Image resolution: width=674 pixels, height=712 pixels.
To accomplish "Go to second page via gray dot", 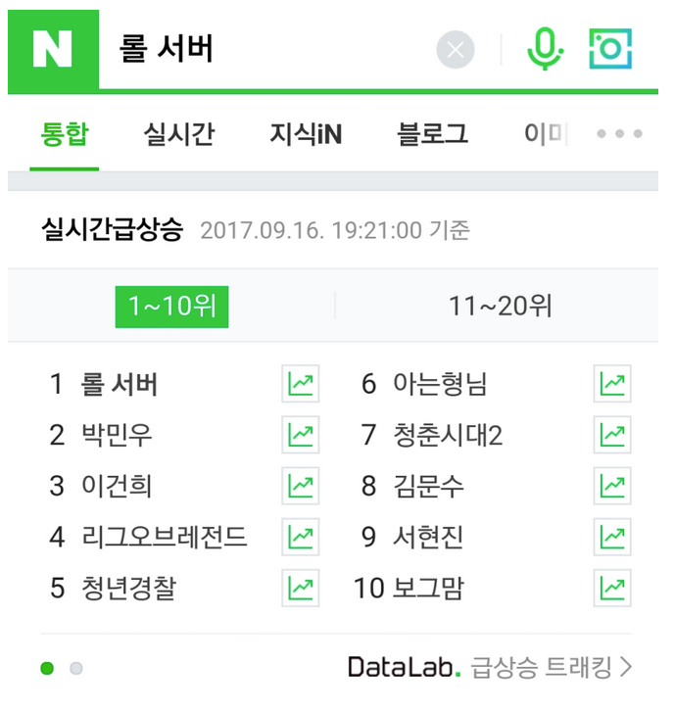I will click(76, 669).
